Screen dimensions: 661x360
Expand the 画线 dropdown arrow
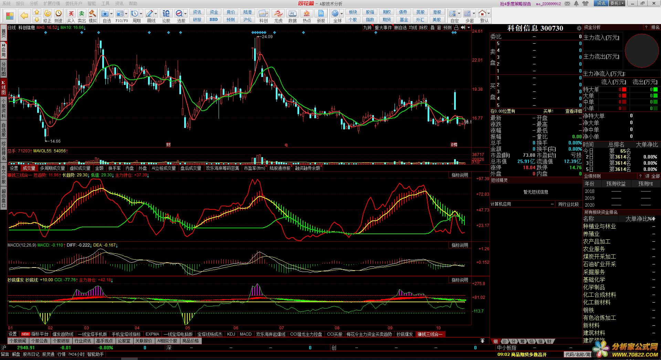click(156, 14)
